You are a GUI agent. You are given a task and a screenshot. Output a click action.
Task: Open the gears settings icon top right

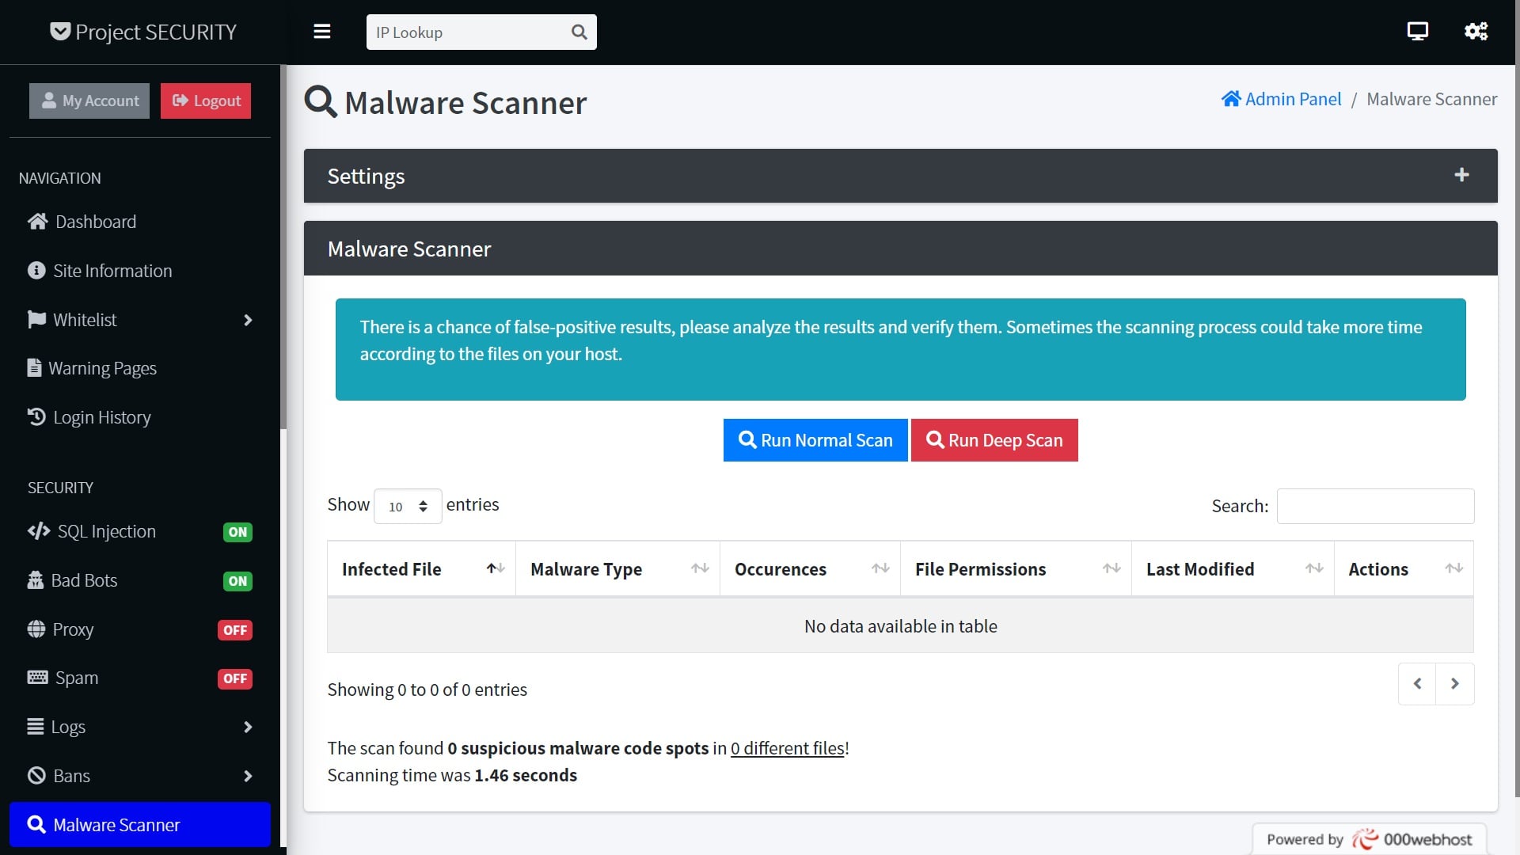click(1476, 31)
